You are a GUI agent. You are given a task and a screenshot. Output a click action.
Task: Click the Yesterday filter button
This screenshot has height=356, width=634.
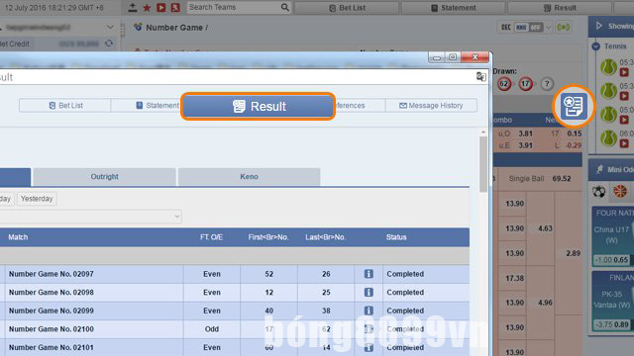pos(37,199)
